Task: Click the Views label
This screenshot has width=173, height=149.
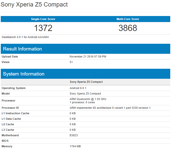Action: pos(5,62)
